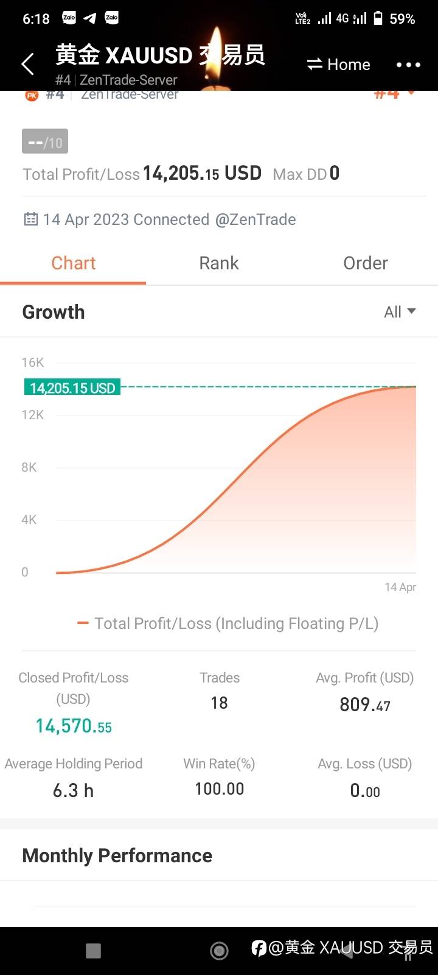Open the three-dot more options menu

(408, 65)
